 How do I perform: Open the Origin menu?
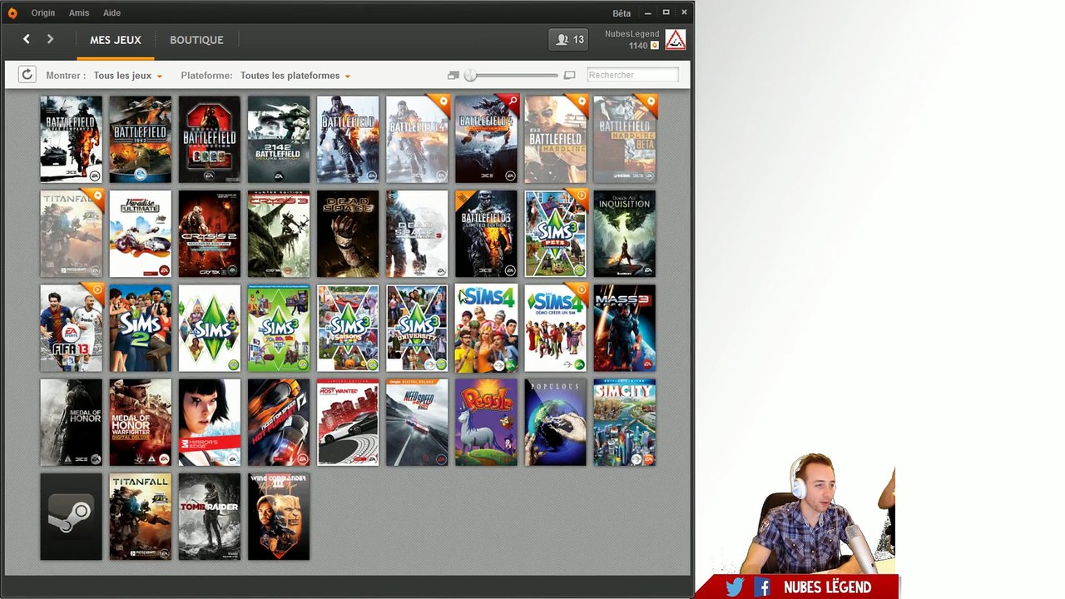pyautogui.click(x=43, y=12)
